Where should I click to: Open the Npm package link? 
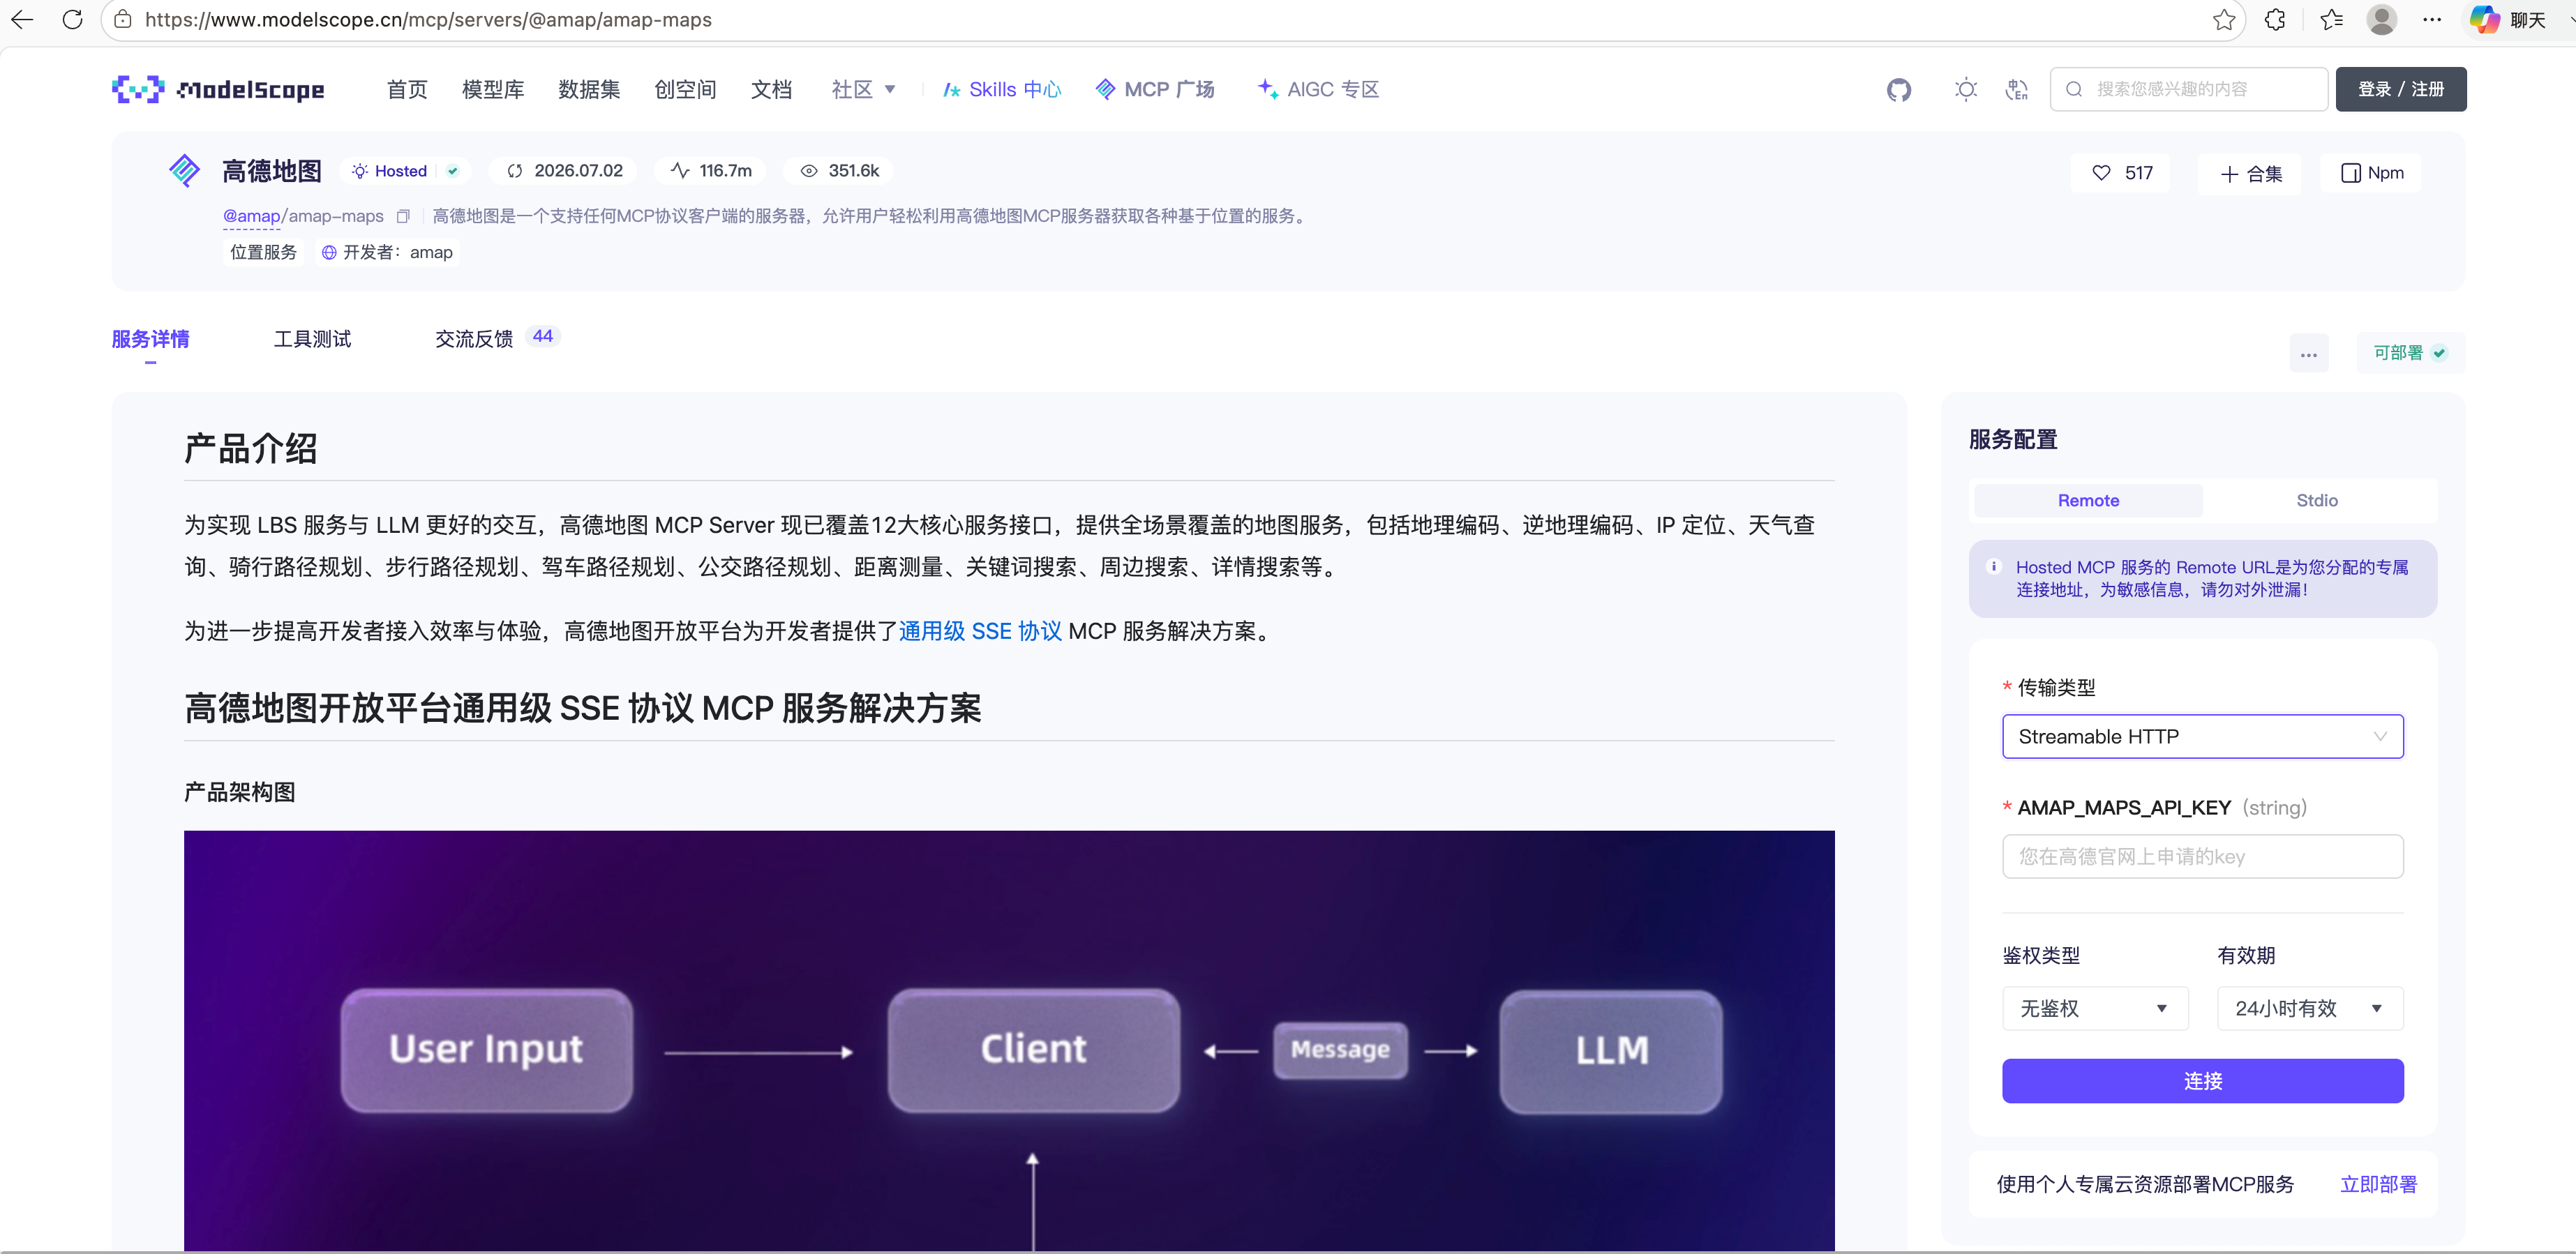(2372, 173)
